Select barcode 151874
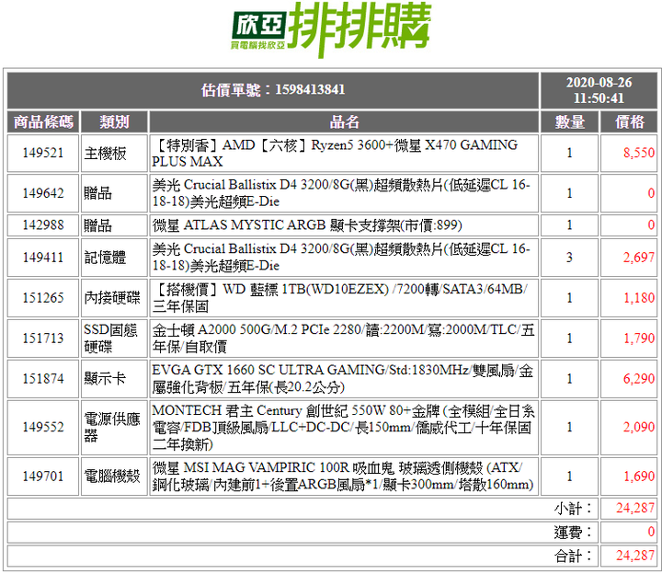This screenshot has height=574, width=662. coord(43,379)
